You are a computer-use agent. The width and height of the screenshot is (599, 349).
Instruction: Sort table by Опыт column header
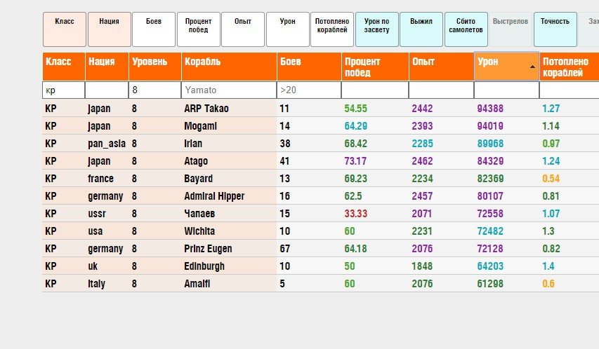441,67
